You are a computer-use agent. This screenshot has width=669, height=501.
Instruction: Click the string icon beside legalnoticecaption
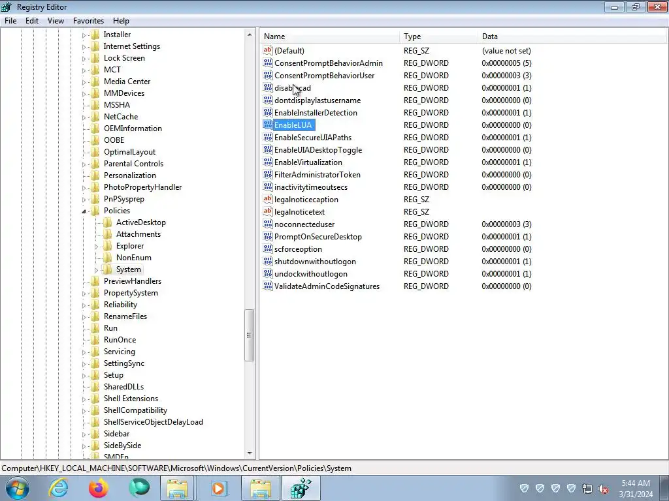click(267, 199)
